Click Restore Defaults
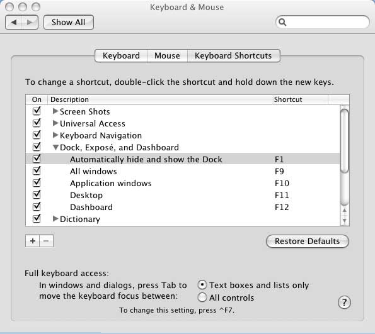The image size is (375, 334). pyautogui.click(x=308, y=241)
